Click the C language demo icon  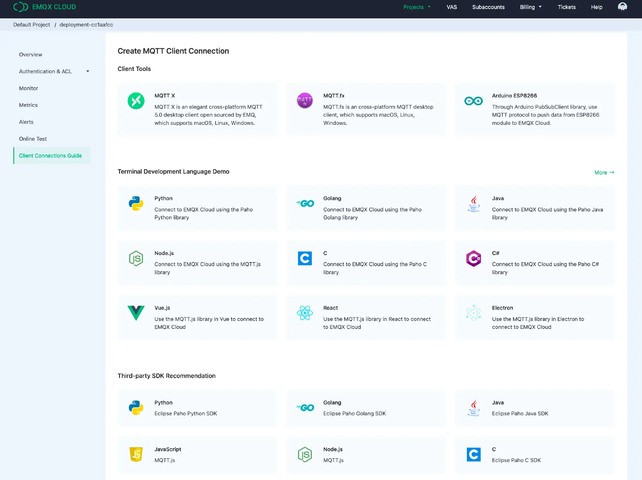pos(305,258)
